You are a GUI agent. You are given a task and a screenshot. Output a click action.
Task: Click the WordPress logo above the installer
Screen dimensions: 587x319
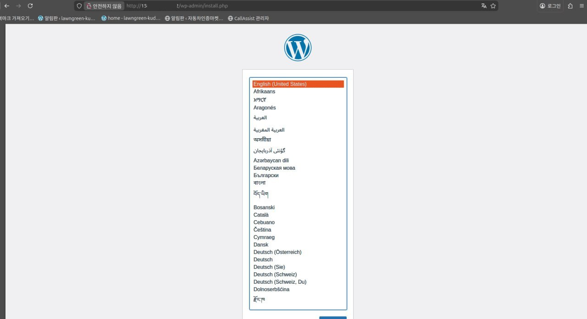tap(298, 48)
